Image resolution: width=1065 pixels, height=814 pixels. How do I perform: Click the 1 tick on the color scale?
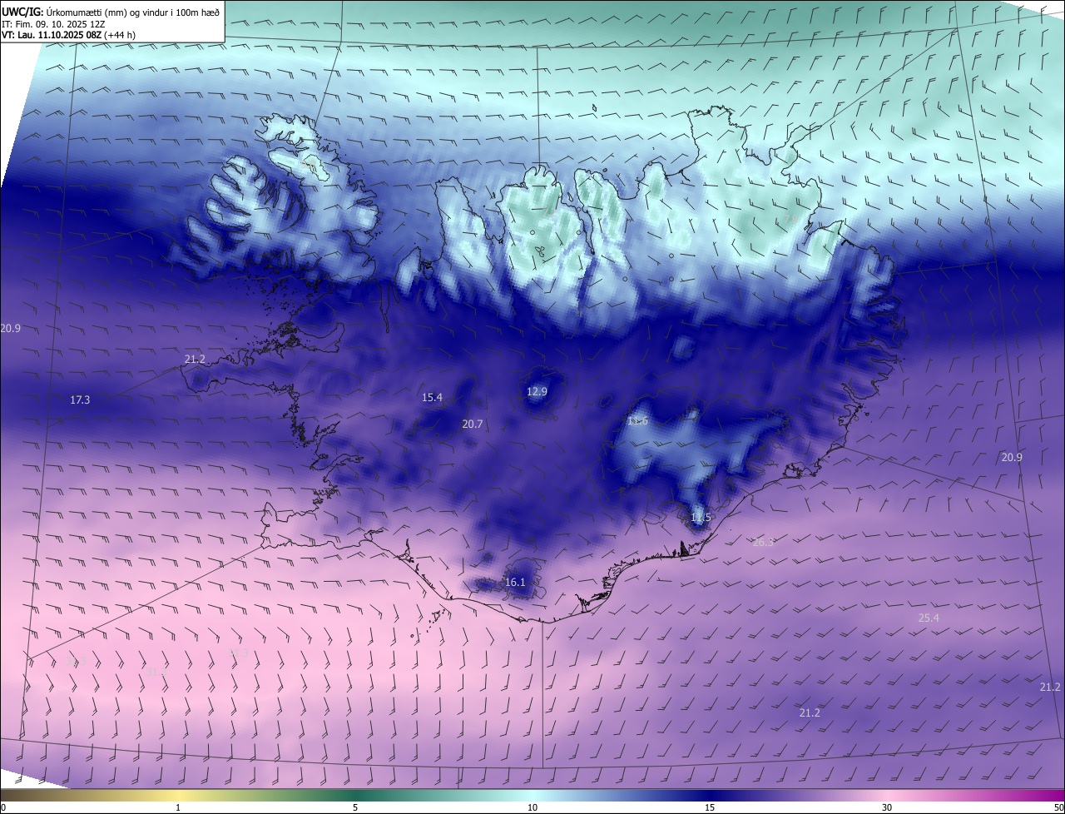pos(178,807)
